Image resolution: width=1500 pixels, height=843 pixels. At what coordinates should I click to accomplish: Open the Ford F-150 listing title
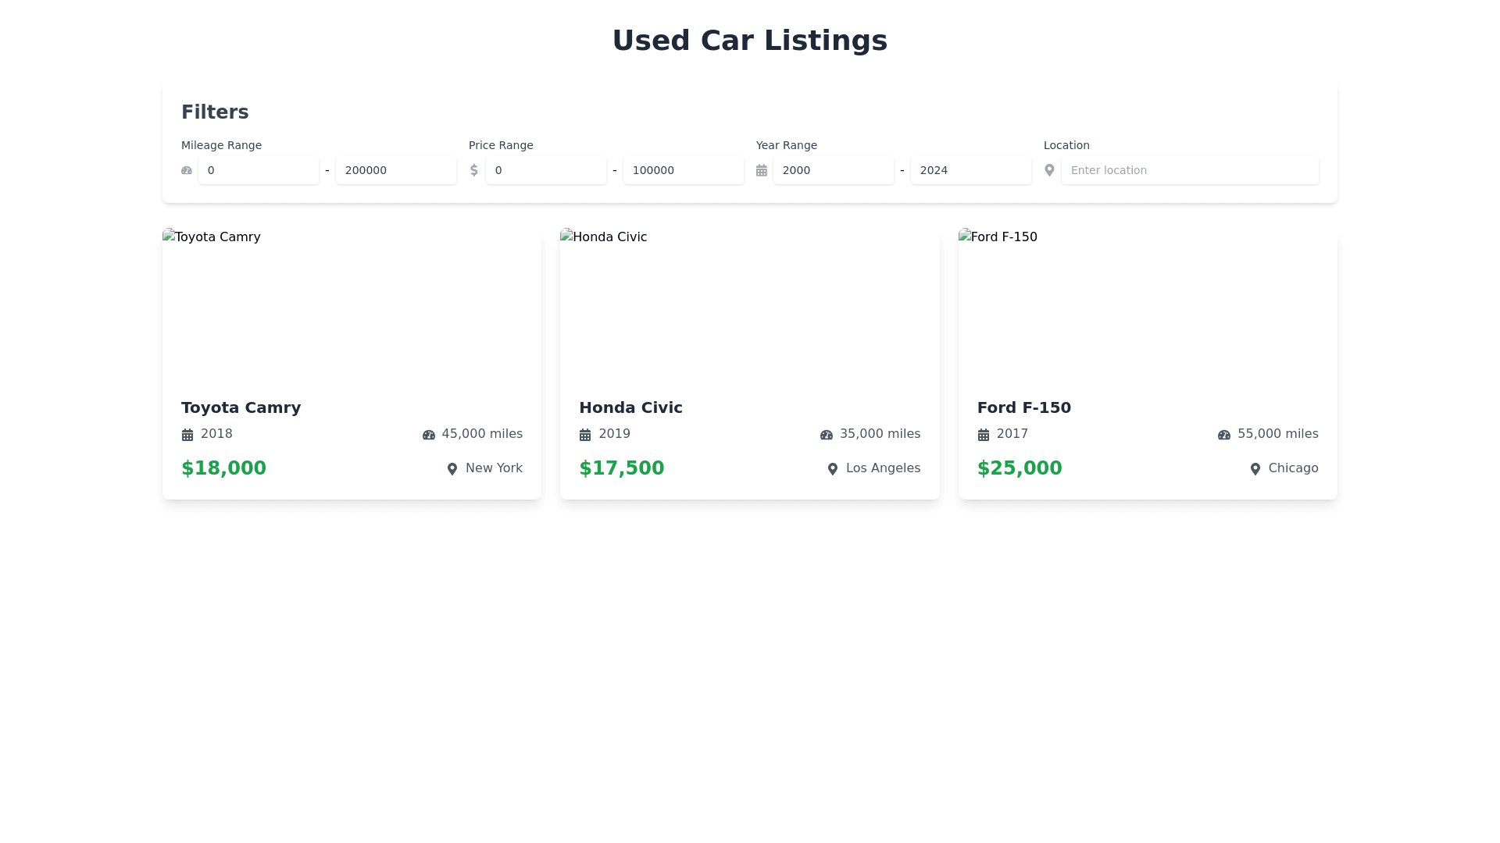point(1024,407)
